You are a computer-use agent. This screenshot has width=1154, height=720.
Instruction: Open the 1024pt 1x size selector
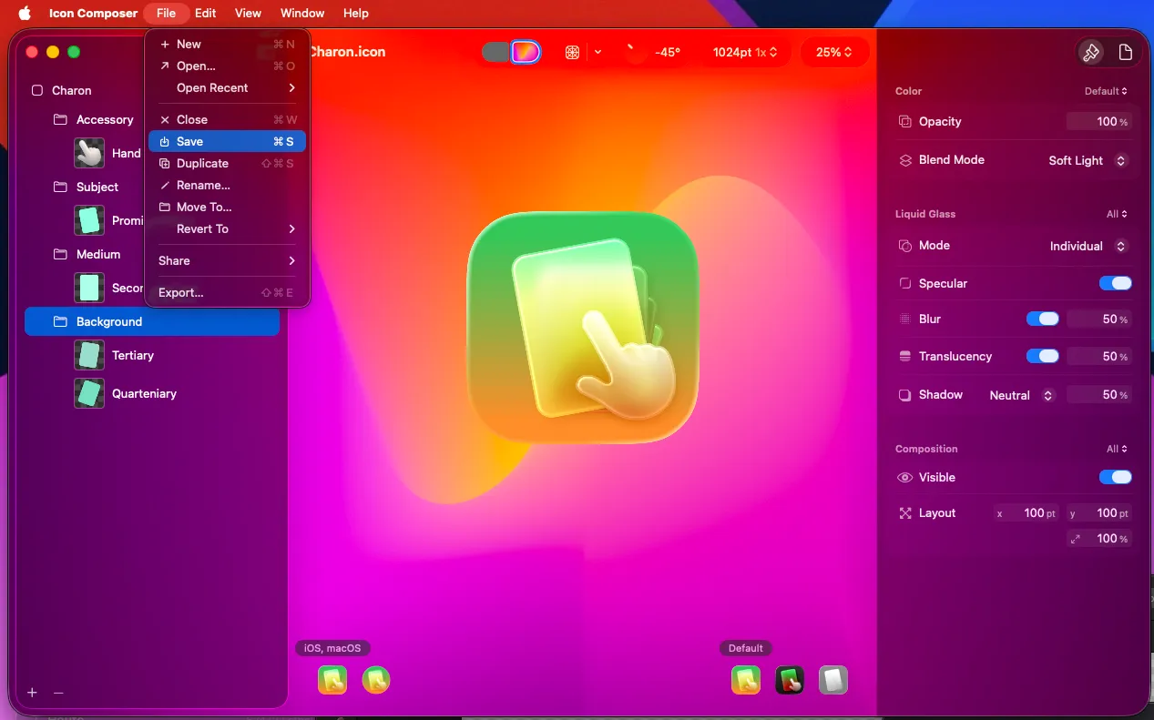[745, 53]
